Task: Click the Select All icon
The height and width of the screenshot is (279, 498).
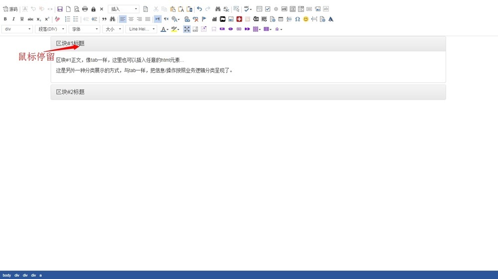Action: coord(236,9)
